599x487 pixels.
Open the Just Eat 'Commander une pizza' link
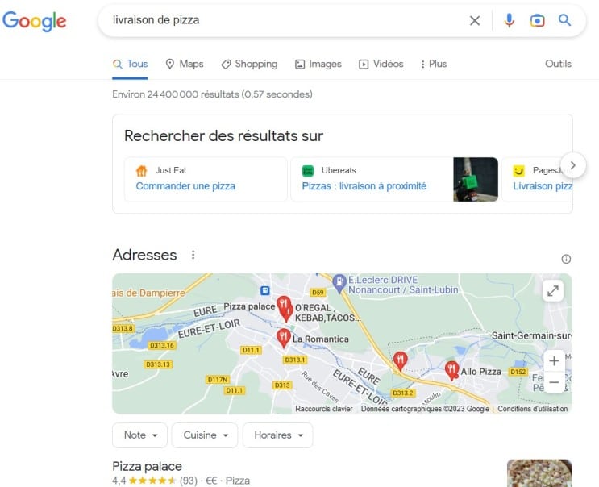[185, 186]
